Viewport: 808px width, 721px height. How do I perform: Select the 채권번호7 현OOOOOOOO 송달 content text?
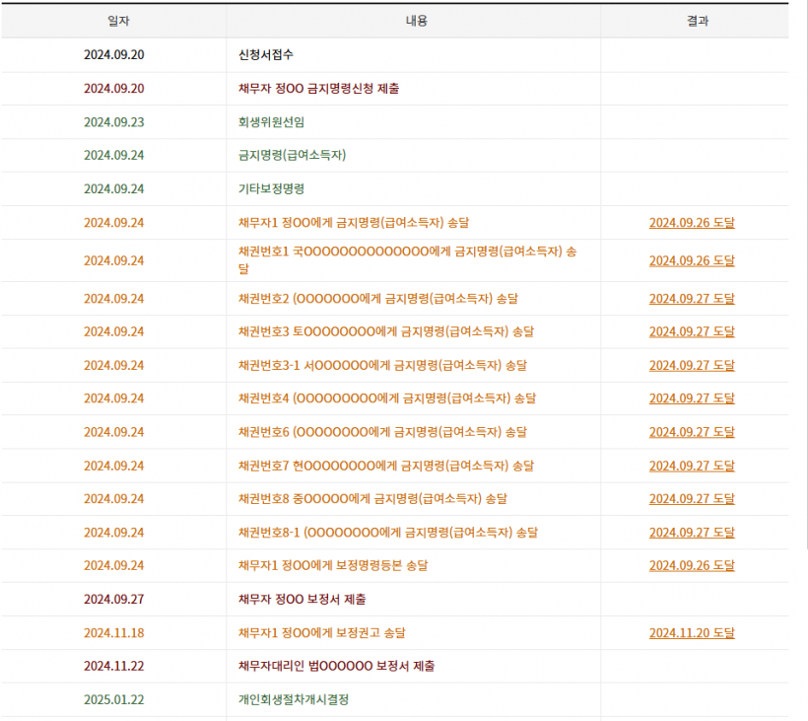tap(386, 467)
